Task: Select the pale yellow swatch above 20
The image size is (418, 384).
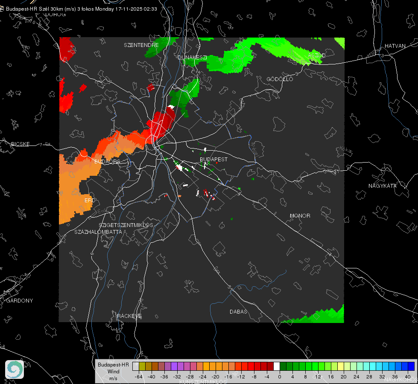Action: 341,367
